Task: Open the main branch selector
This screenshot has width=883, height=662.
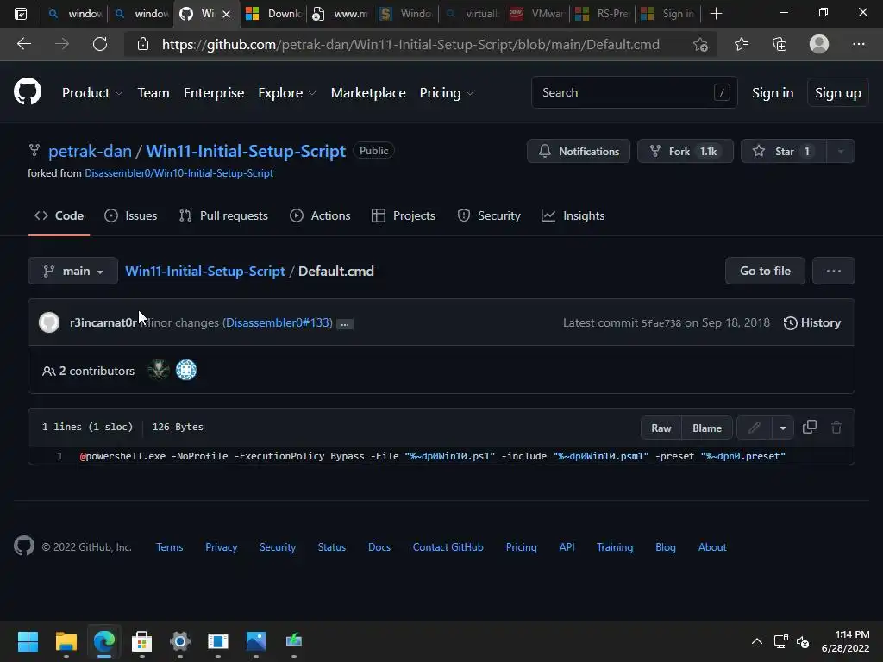Action: tap(72, 271)
